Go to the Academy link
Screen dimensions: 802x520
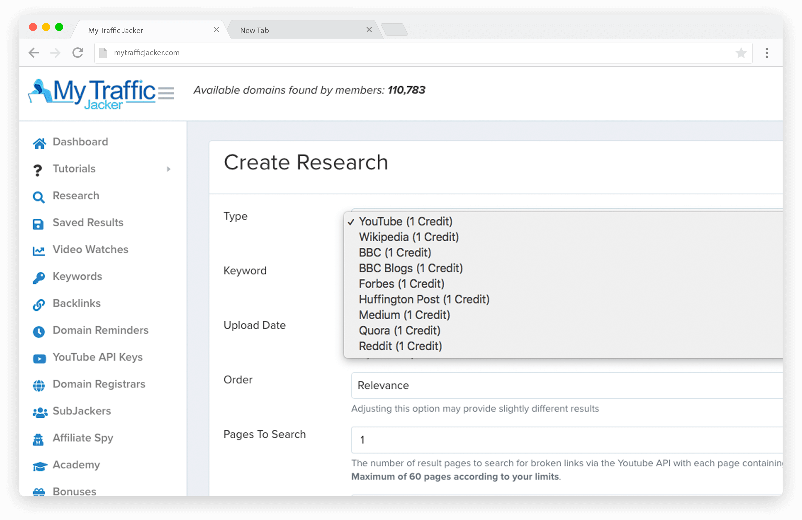(x=76, y=465)
